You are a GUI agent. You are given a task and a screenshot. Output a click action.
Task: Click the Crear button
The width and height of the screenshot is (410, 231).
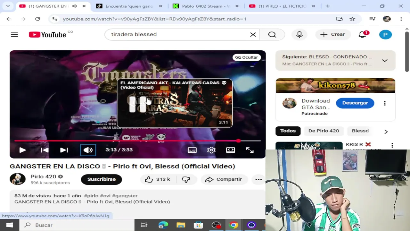[x=332, y=34]
